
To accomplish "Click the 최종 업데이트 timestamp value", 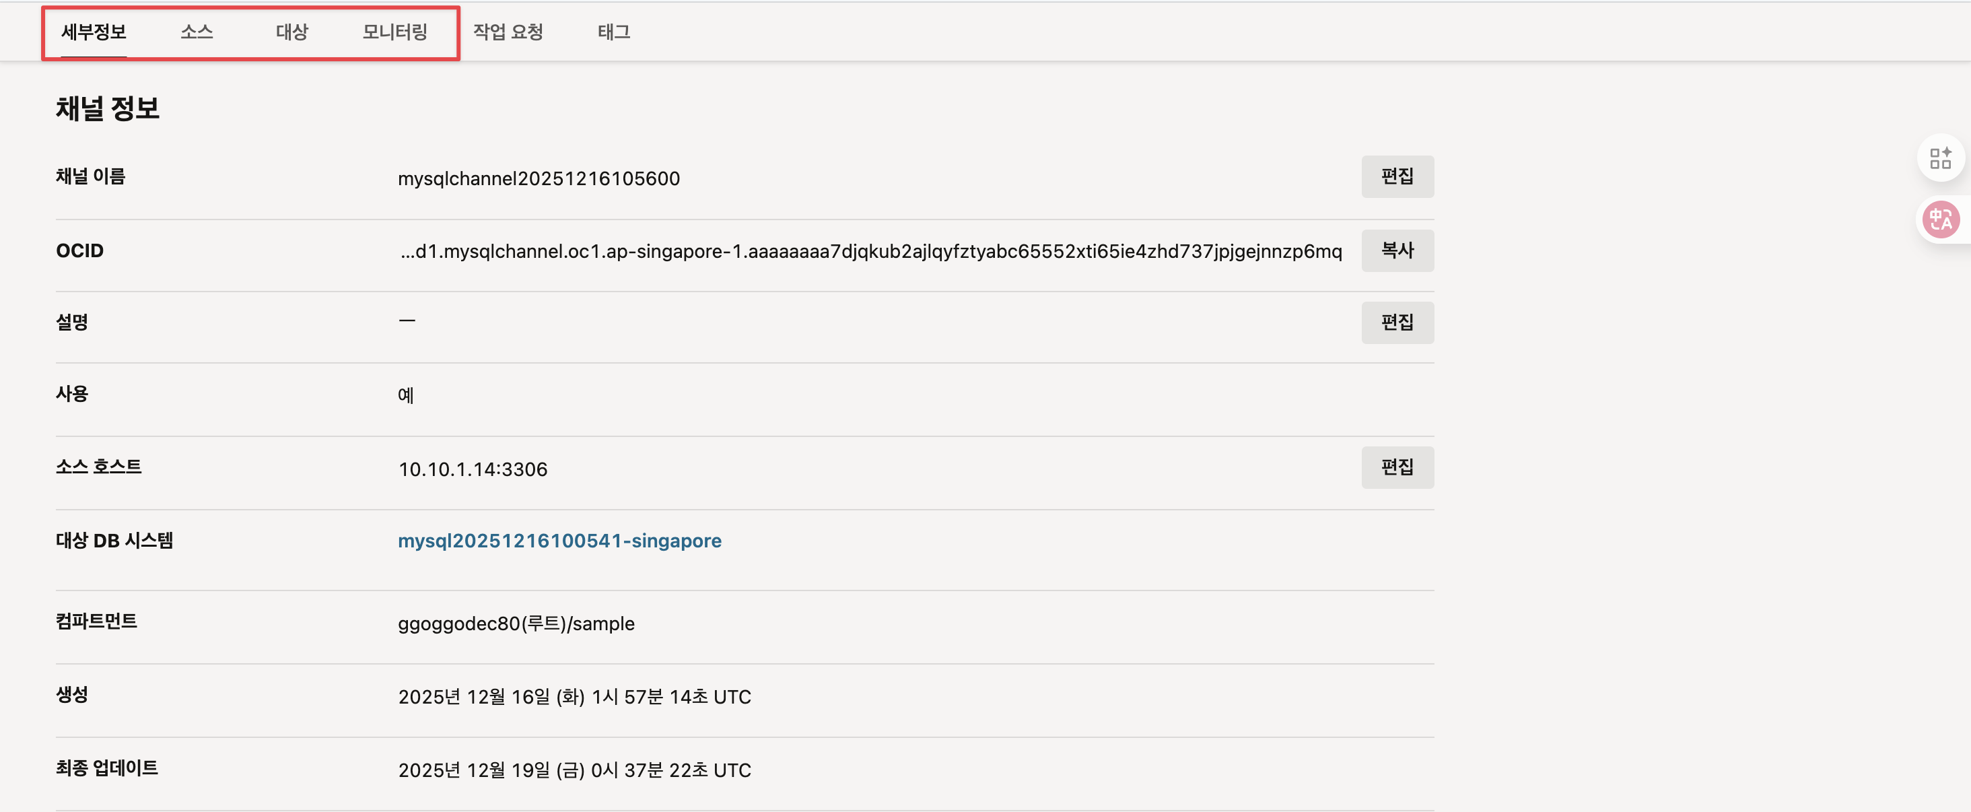I will [x=575, y=770].
